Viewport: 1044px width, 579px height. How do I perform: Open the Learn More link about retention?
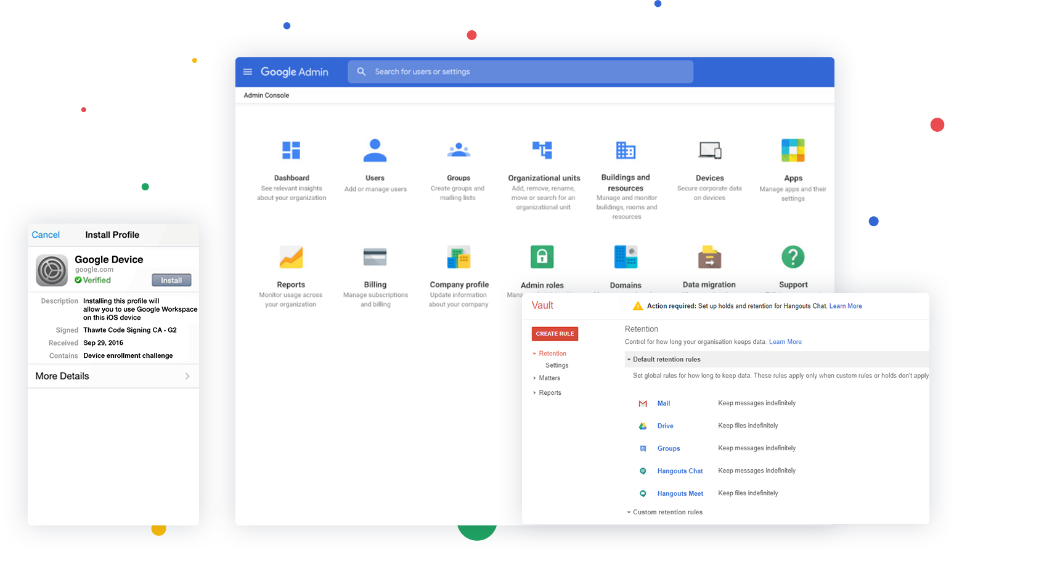[x=785, y=341]
